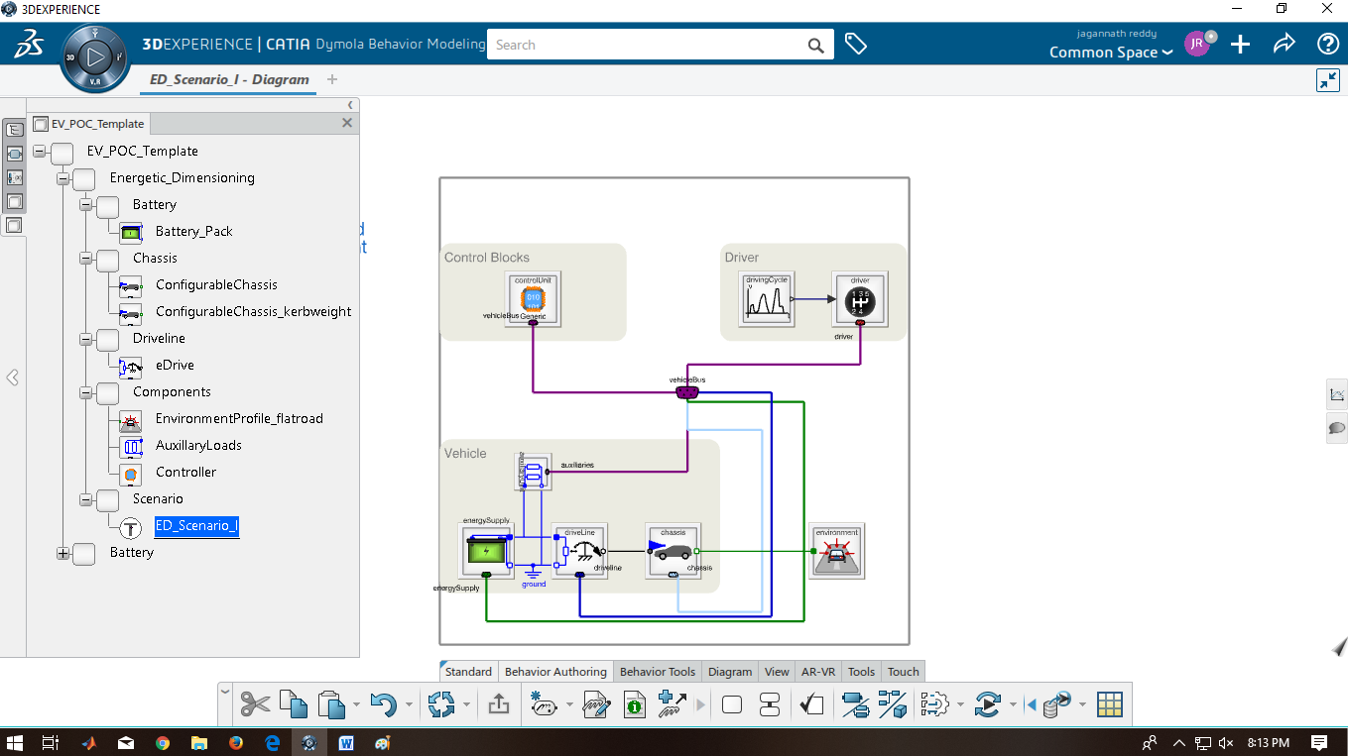The height and width of the screenshot is (756, 1348).
Task: Click the crossed-out cube icon
Action: [x=893, y=704]
